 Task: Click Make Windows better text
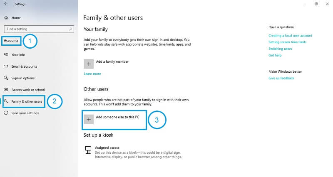(285, 71)
